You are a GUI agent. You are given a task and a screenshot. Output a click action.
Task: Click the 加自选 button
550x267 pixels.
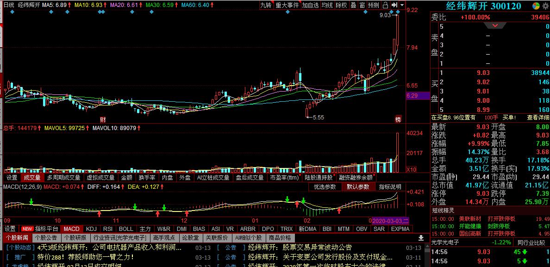point(310,5)
